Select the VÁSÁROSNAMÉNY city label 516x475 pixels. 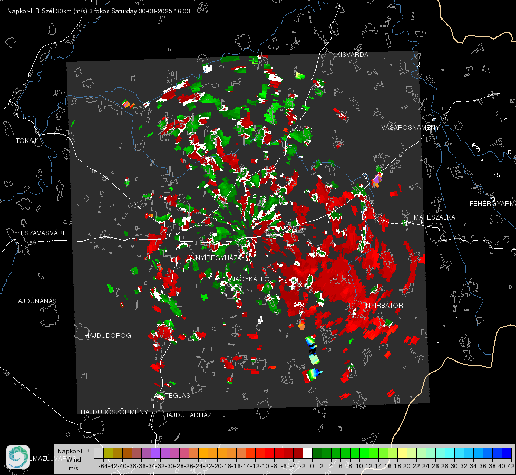(411, 128)
